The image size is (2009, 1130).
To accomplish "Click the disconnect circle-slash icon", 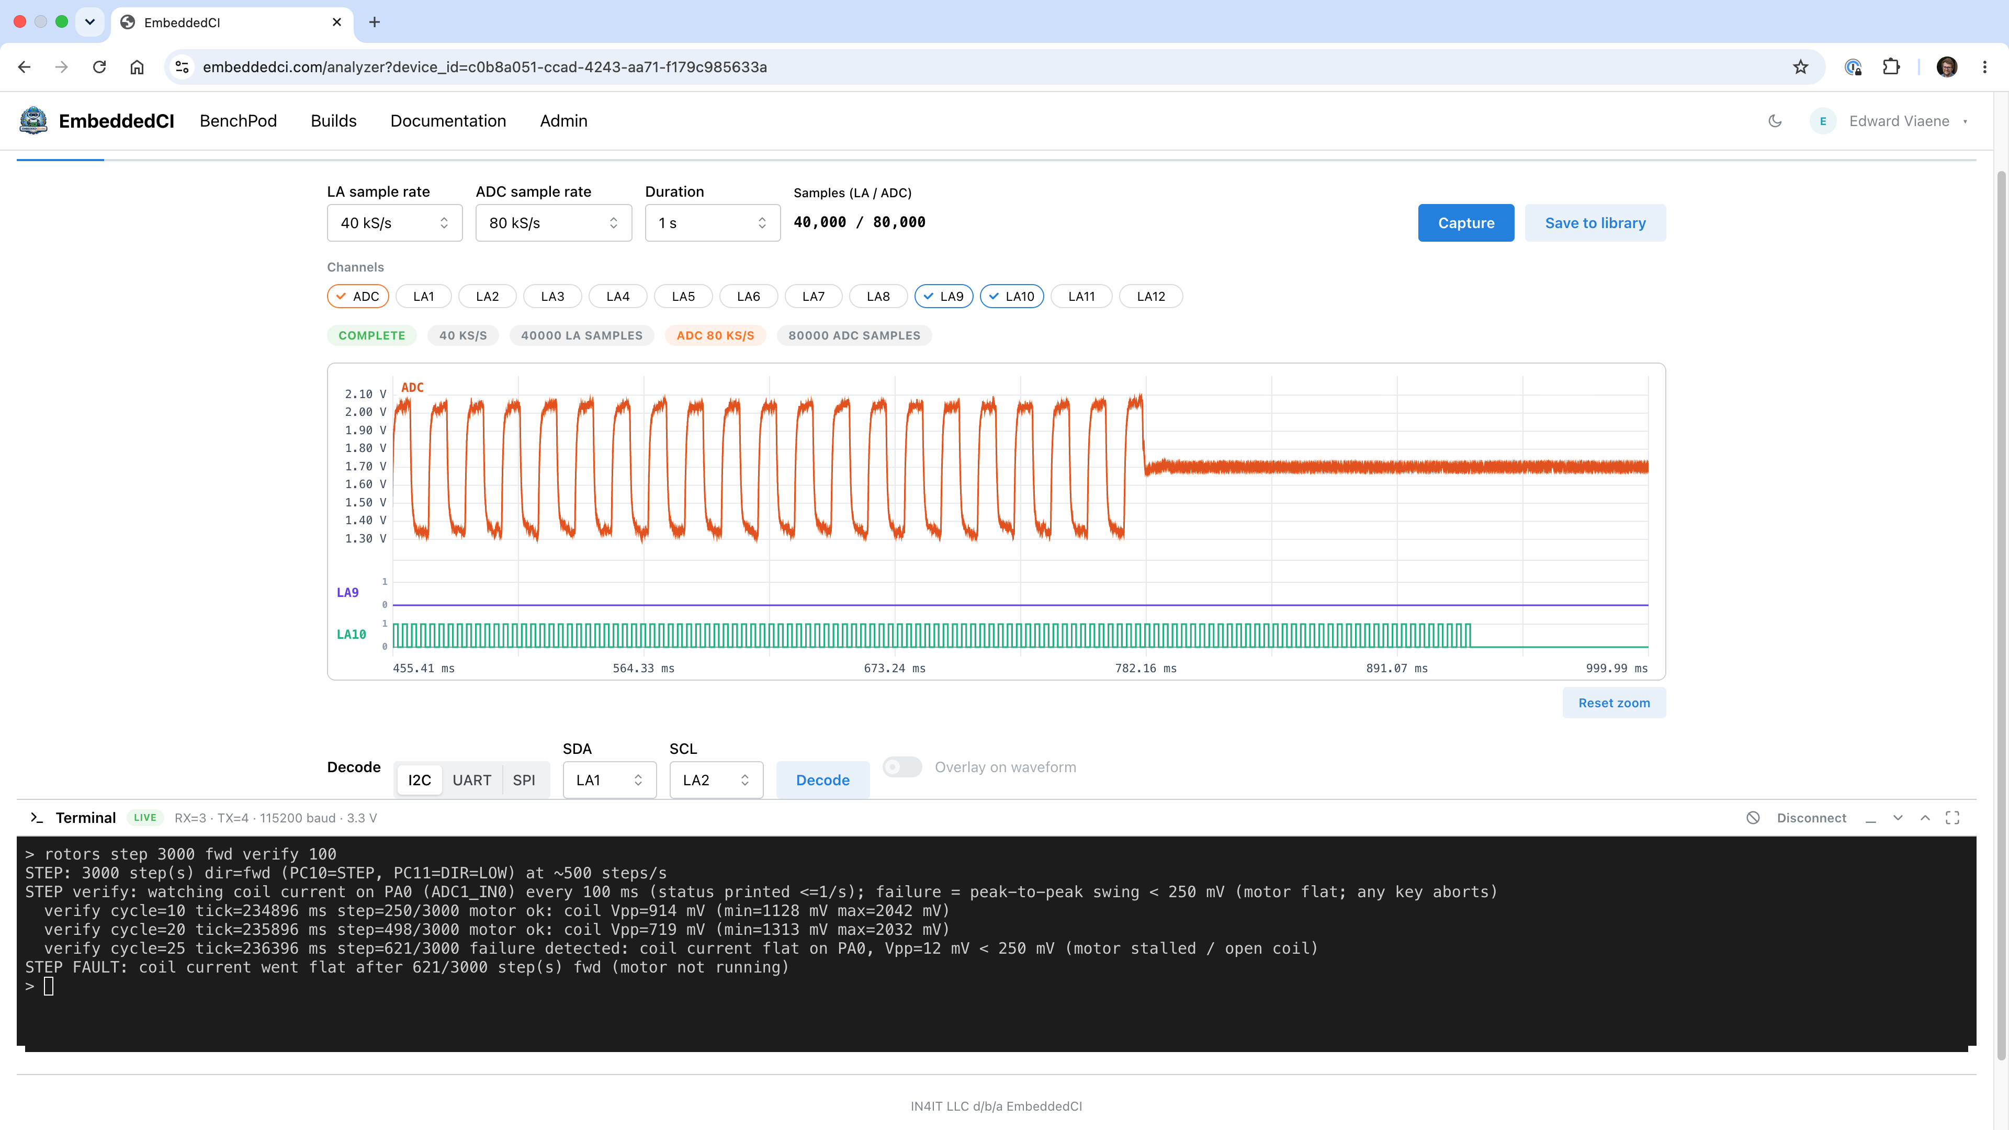I will 1753,817.
